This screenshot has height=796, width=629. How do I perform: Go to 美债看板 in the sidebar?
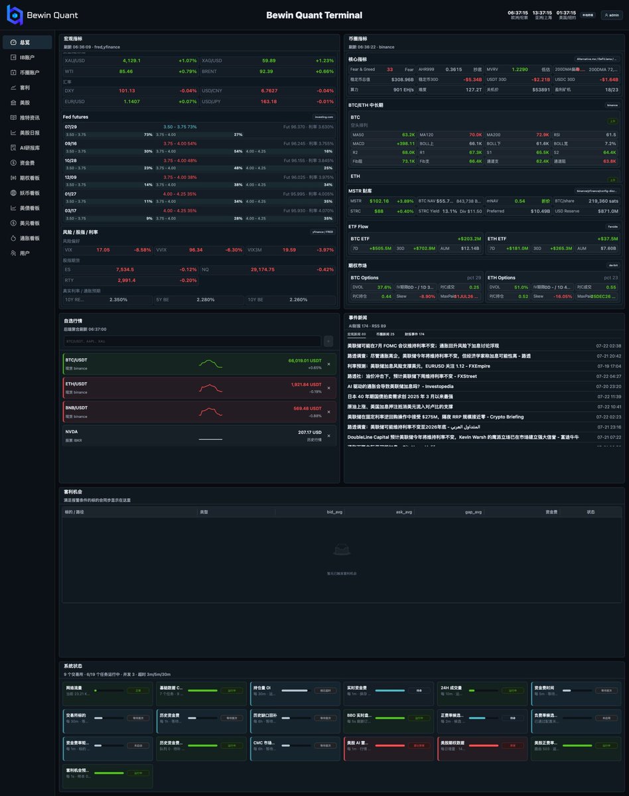click(x=27, y=208)
